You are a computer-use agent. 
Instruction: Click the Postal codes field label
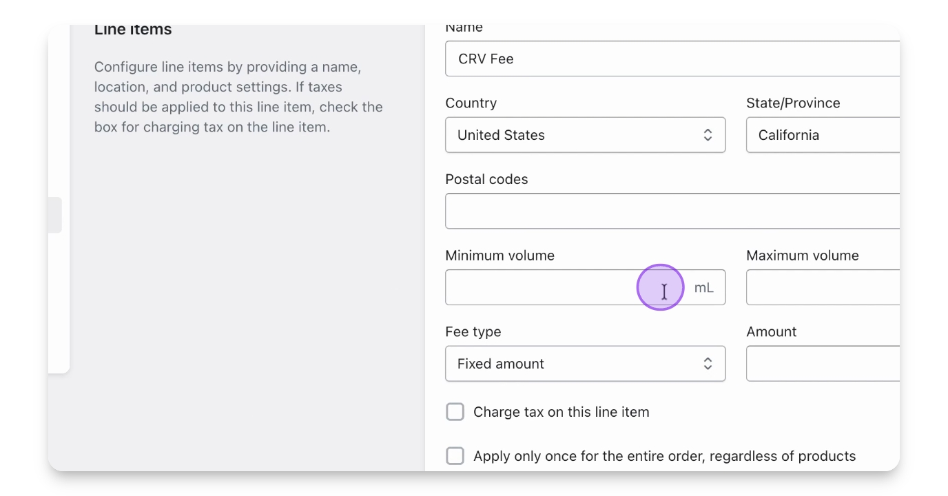(x=486, y=179)
